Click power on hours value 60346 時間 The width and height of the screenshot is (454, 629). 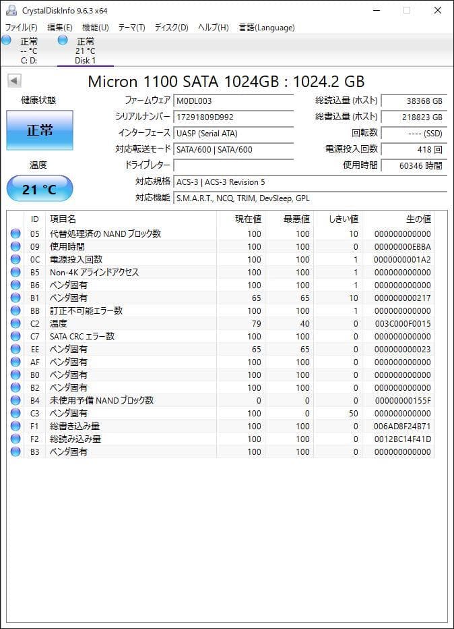tap(414, 165)
